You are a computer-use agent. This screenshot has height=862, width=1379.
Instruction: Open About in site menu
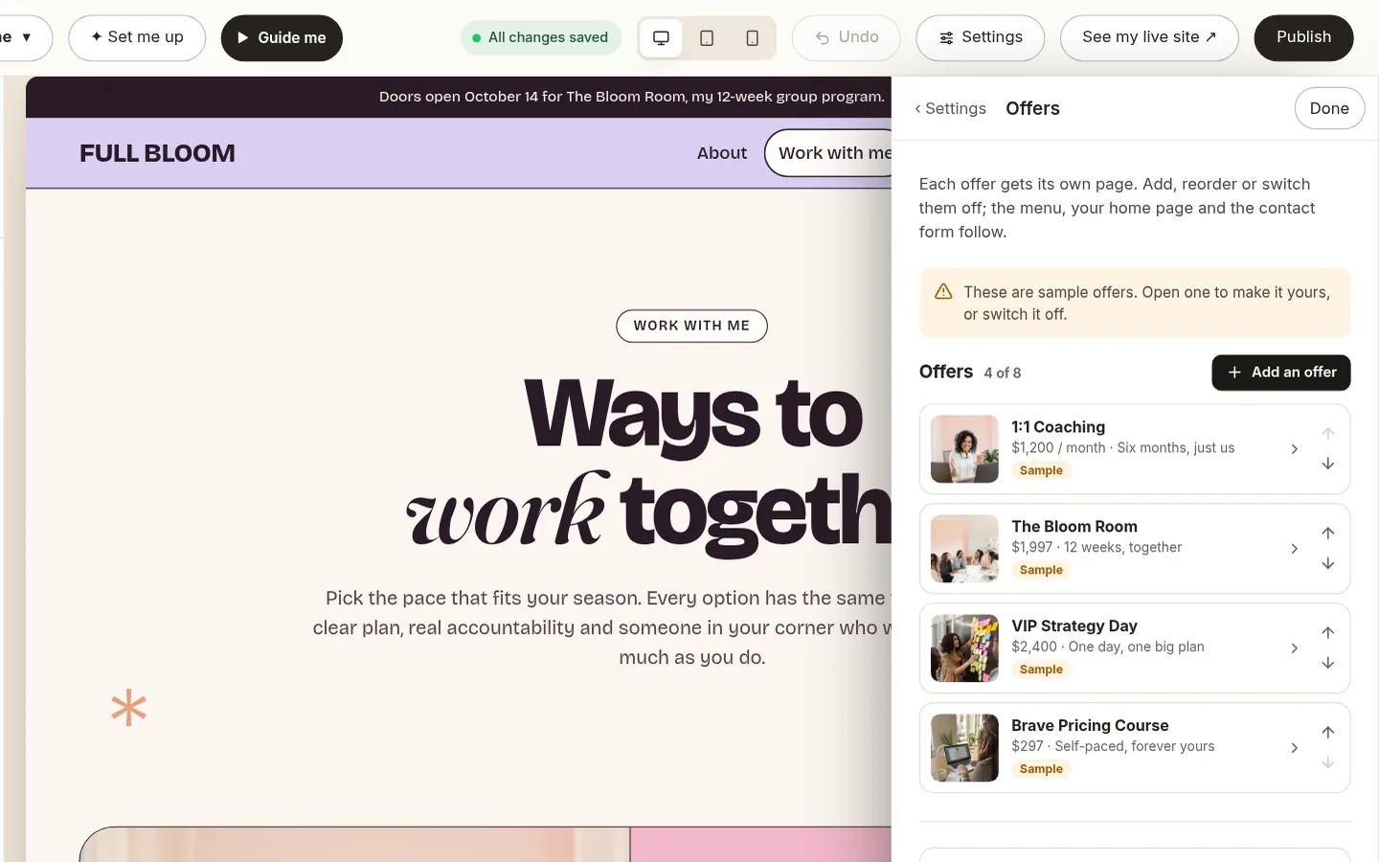coord(722,153)
